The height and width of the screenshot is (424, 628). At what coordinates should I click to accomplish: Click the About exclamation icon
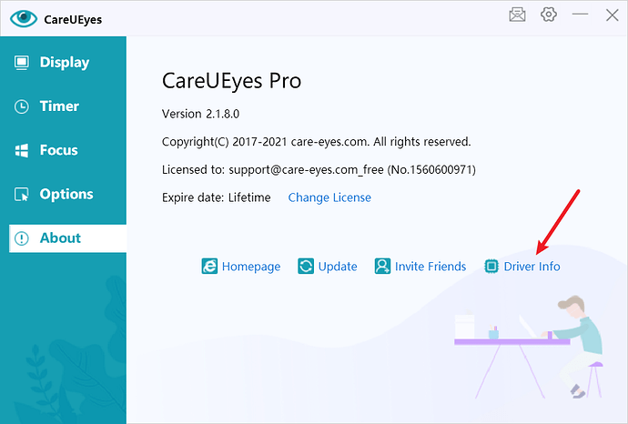pos(22,238)
